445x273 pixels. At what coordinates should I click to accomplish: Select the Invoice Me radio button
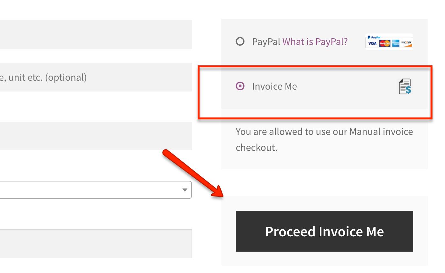click(240, 86)
